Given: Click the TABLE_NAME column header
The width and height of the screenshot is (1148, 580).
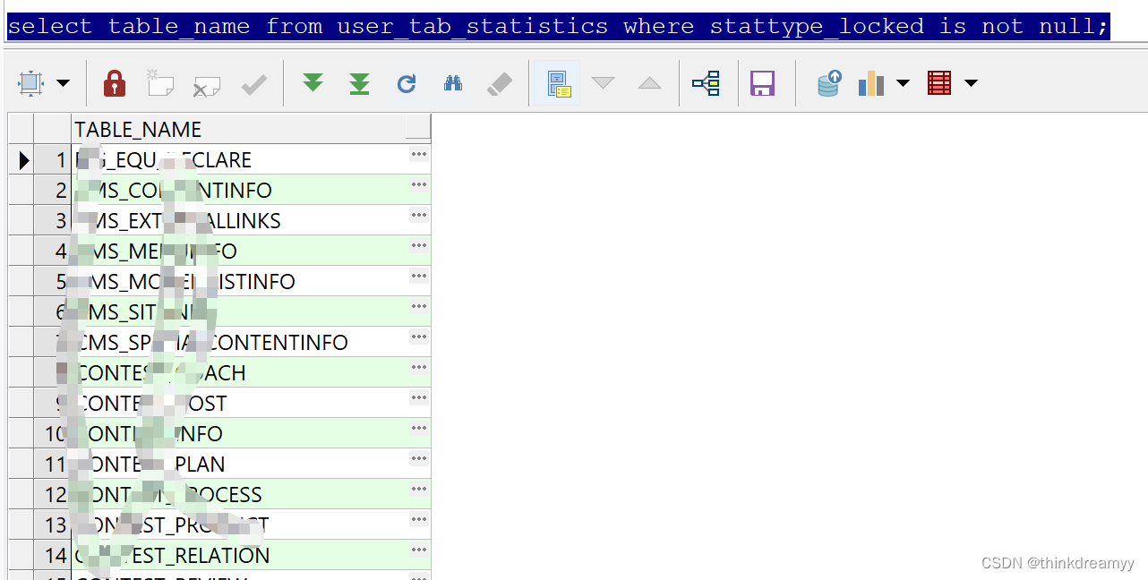Looking at the screenshot, I should 239,129.
